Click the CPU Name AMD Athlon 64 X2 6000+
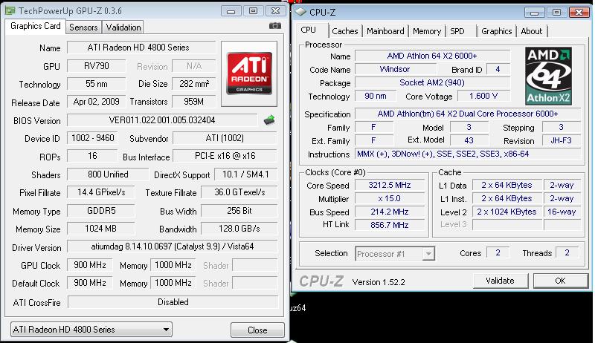595x343 pixels. [432, 56]
